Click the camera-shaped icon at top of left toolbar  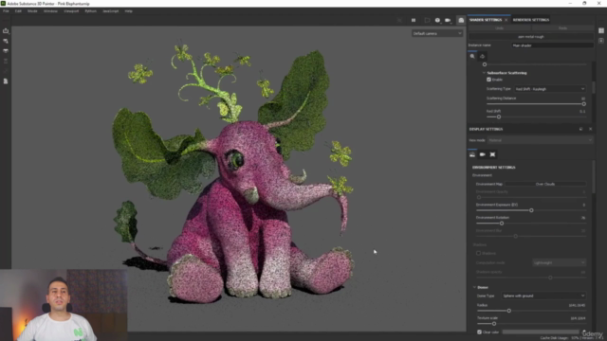pos(6,31)
